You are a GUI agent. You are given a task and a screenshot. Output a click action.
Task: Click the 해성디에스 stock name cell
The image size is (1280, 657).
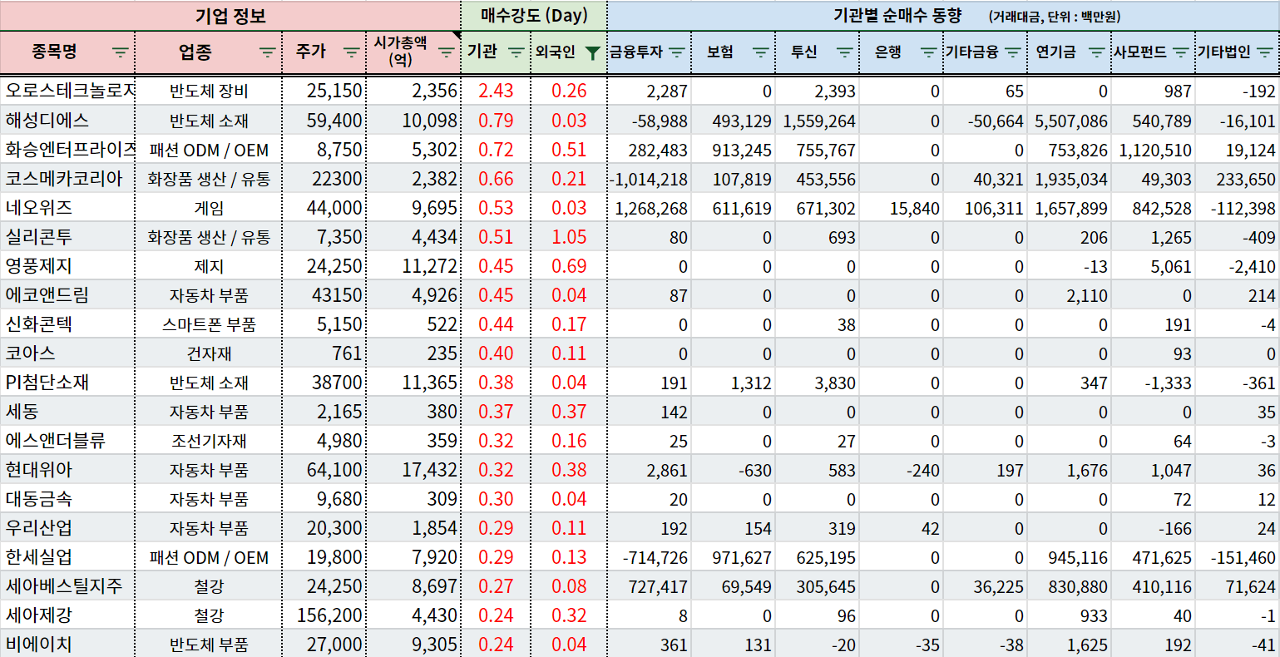67,120
